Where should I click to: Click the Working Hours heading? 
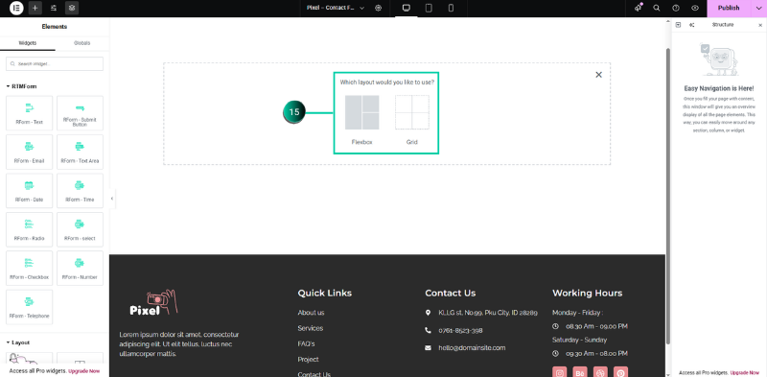pyautogui.click(x=587, y=293)
